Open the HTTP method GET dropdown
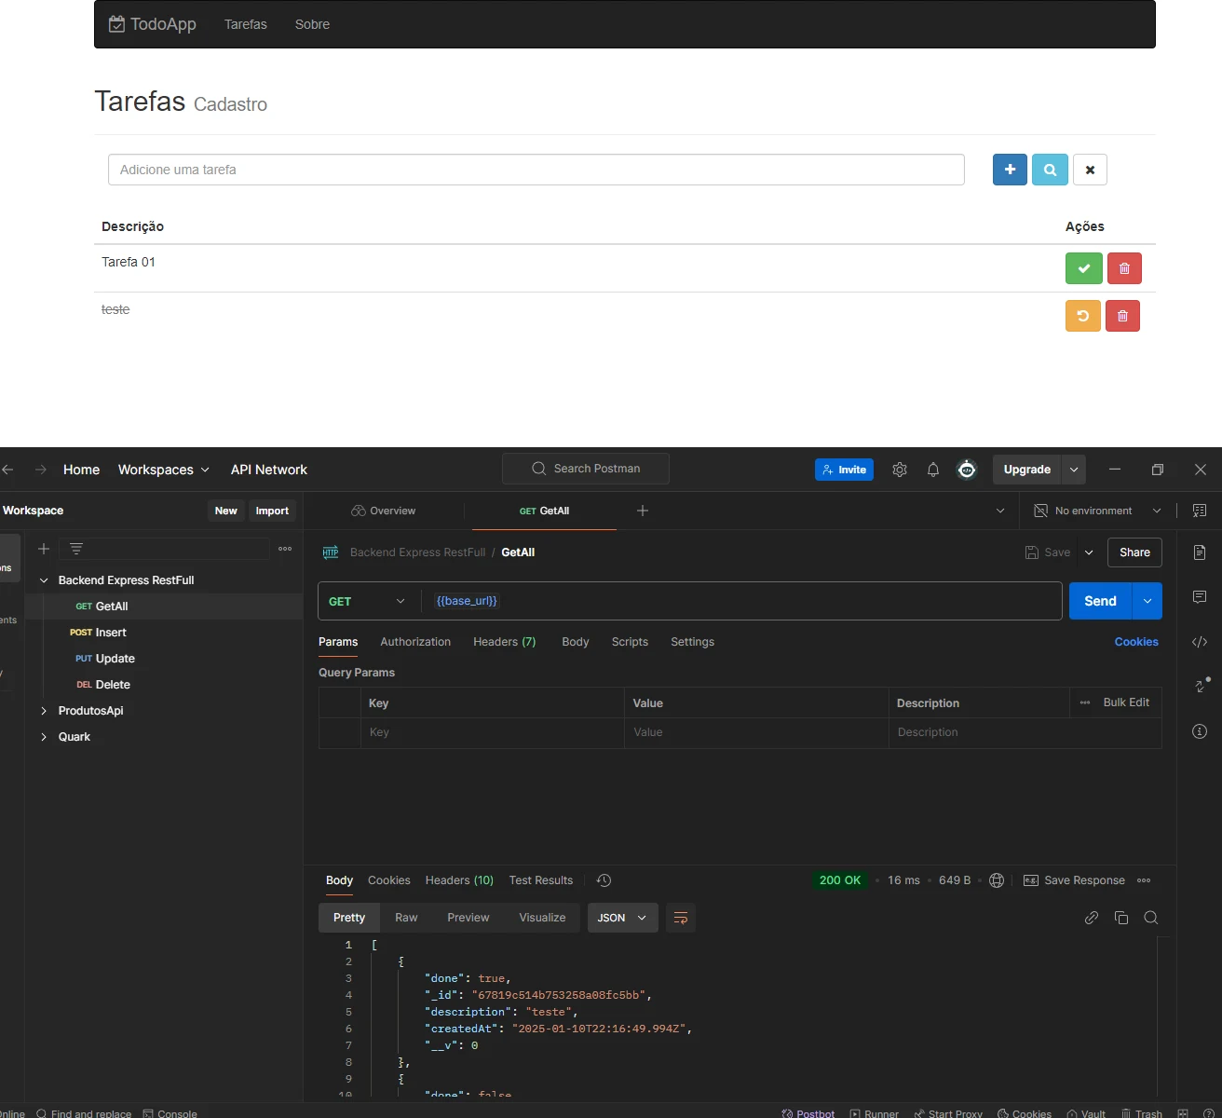Screen dimensions: 1222x1118 [x=367, y=602]
